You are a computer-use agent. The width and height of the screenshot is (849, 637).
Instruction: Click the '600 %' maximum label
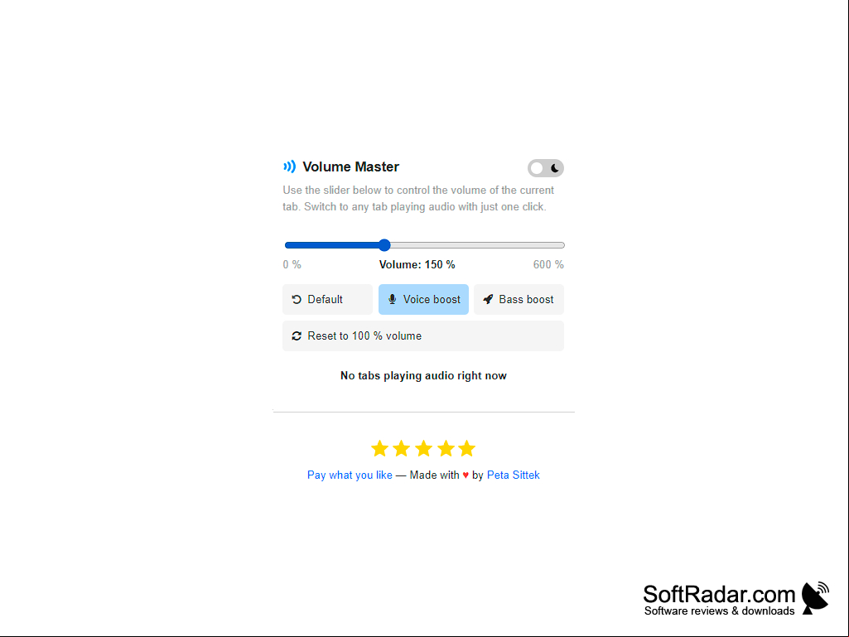548,264
